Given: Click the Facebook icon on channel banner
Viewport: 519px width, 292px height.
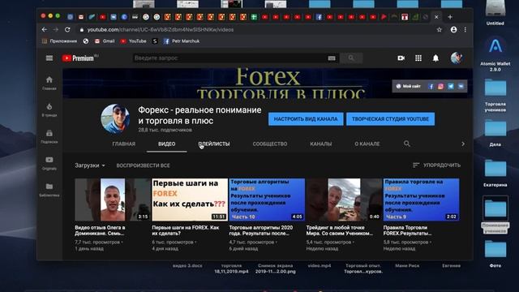Looking at the screenshot, I should (431, 87).
